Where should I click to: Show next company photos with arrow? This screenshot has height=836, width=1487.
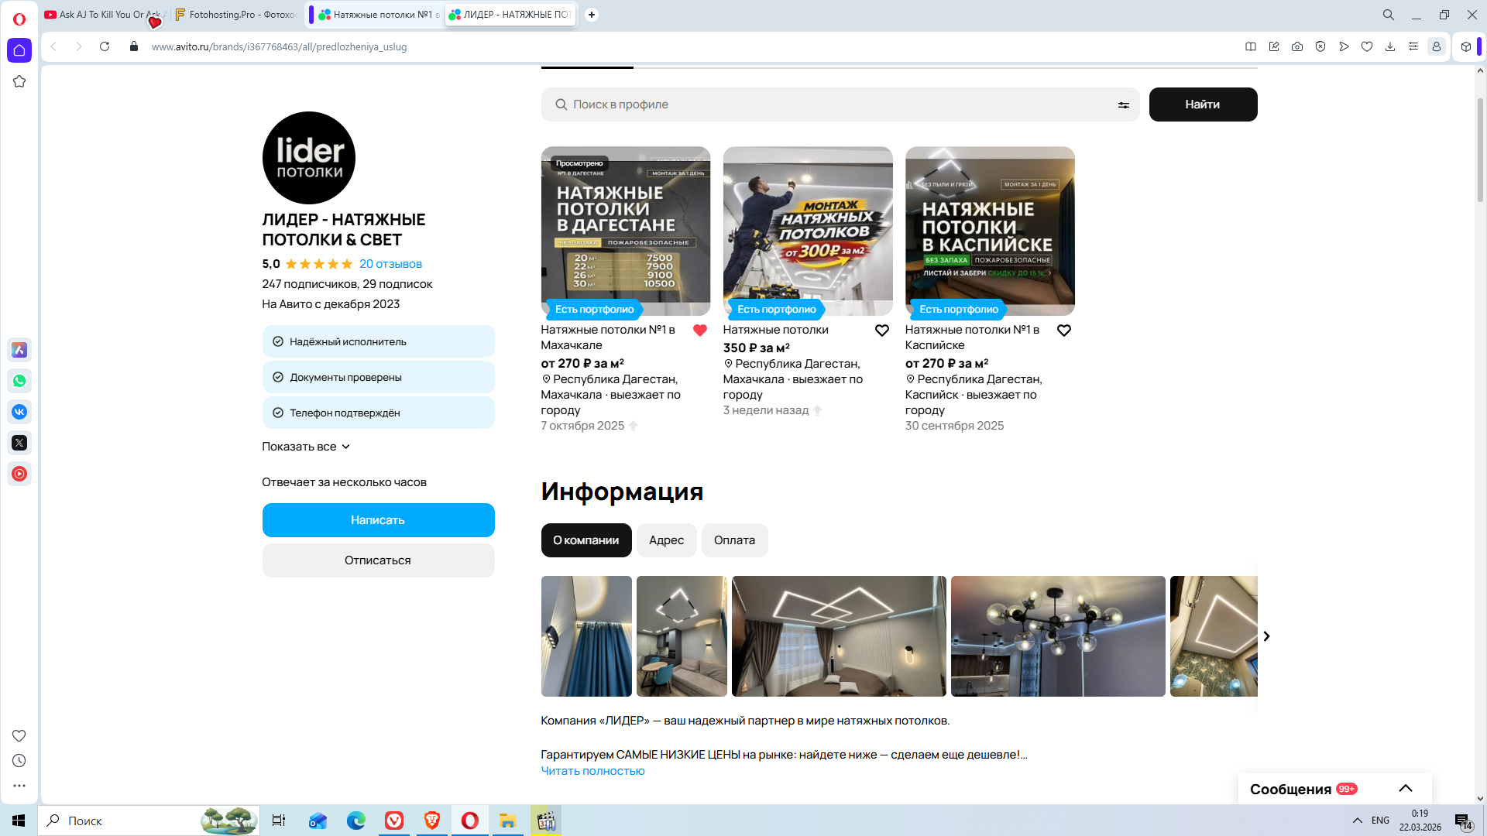(x=1266, y=636)
